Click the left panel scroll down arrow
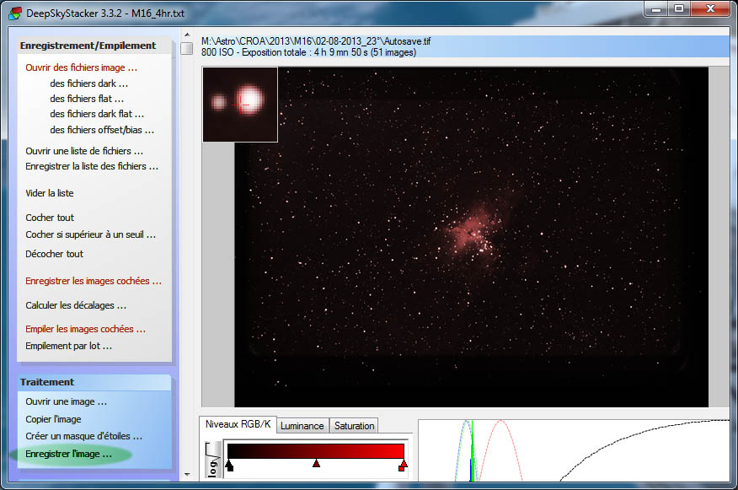This screenshot has height=490, width=738. coord(187,475)
